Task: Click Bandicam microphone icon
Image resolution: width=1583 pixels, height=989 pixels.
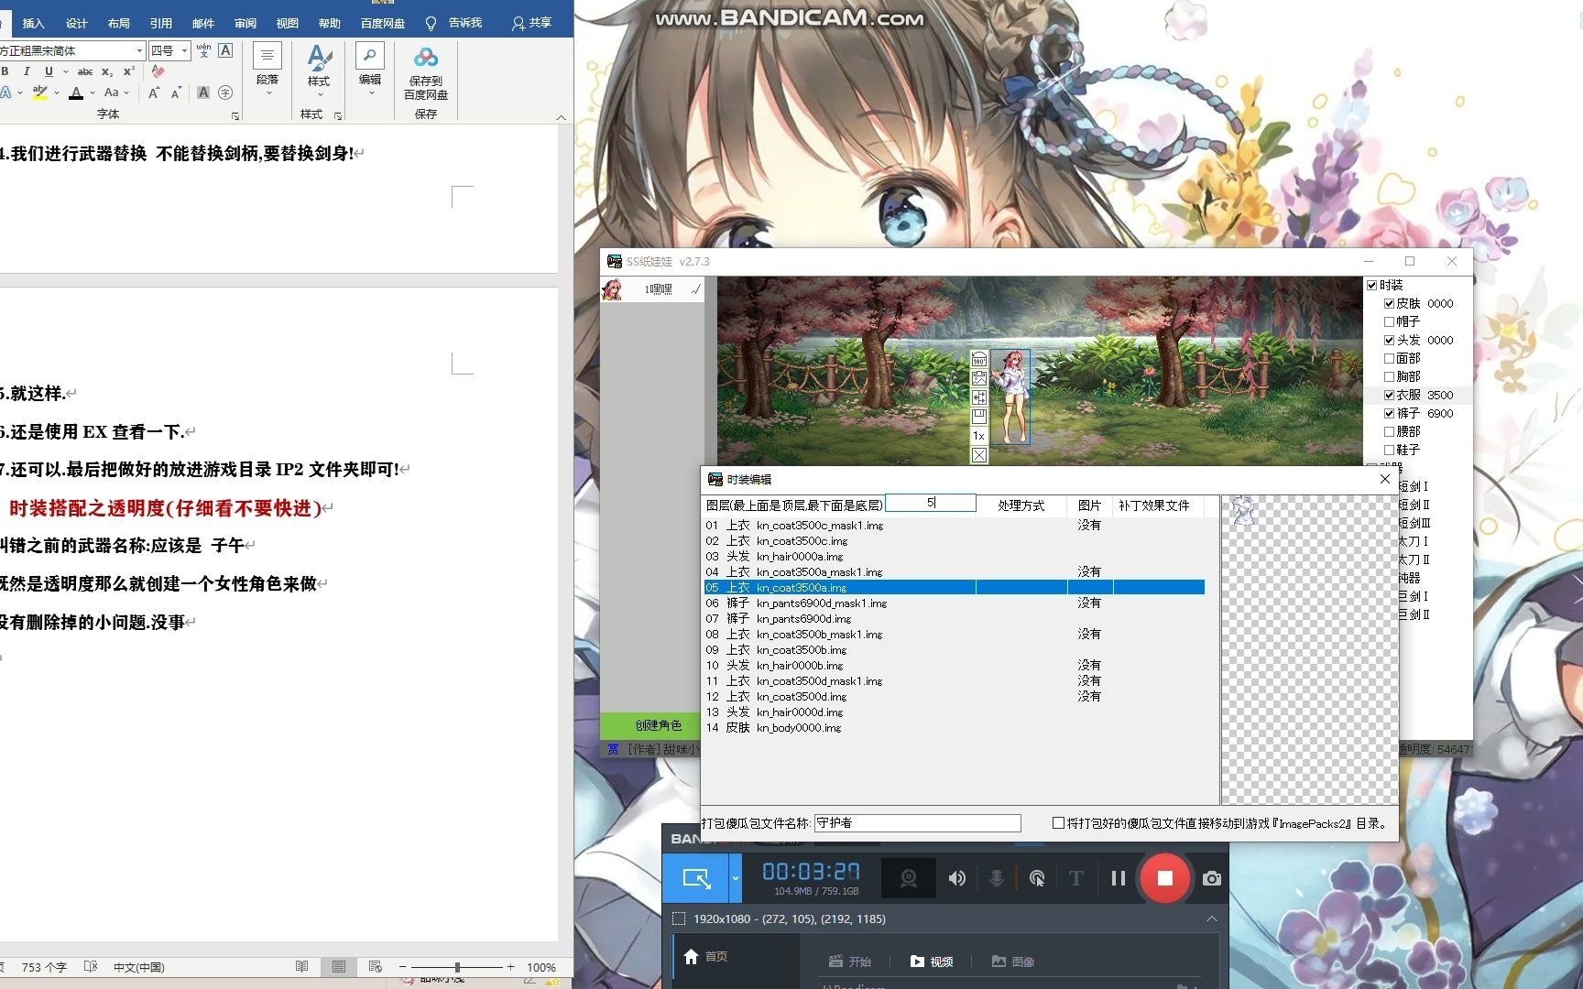Action: (997, 878)
